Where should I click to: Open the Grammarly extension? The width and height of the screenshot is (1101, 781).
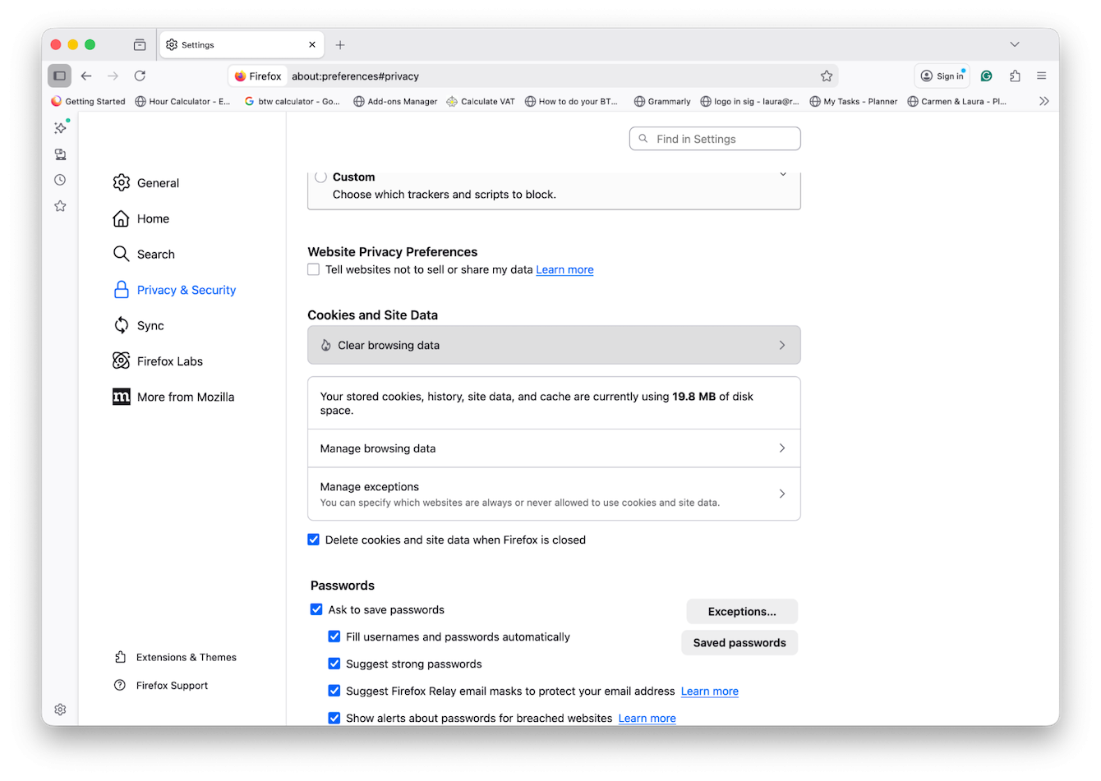point(986,76)
